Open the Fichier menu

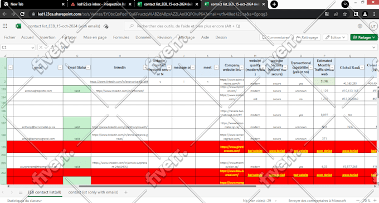(x=10, y=37)
